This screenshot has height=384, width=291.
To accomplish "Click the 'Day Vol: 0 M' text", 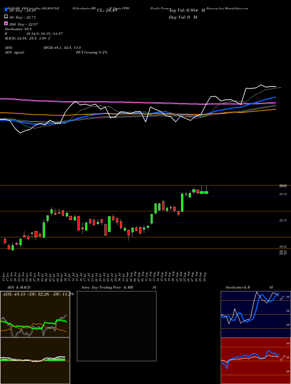I will 183,17.
